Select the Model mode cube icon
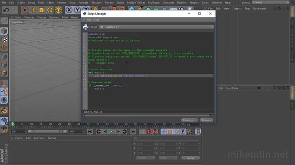This screenshot has height=165, width=295. (4, 31)
